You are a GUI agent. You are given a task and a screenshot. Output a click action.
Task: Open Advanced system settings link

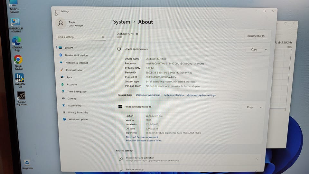[x=201, y=95]
